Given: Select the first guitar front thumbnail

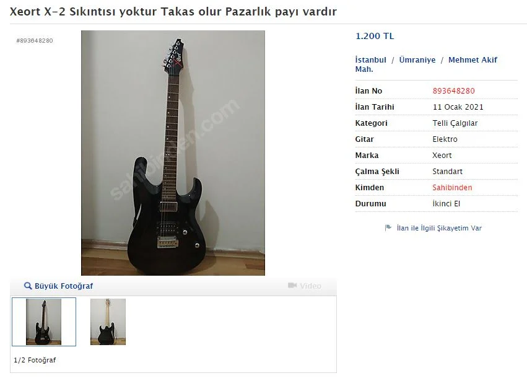Looking at the screenshot, I should click(44, 322).
